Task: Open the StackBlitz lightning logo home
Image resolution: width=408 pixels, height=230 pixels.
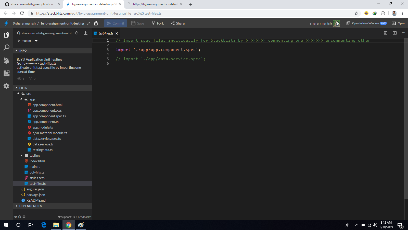Action: pos(6,23)
